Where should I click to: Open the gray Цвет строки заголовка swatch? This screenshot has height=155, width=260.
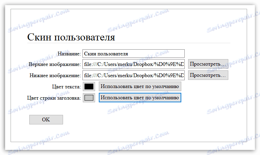coord(89,98)
